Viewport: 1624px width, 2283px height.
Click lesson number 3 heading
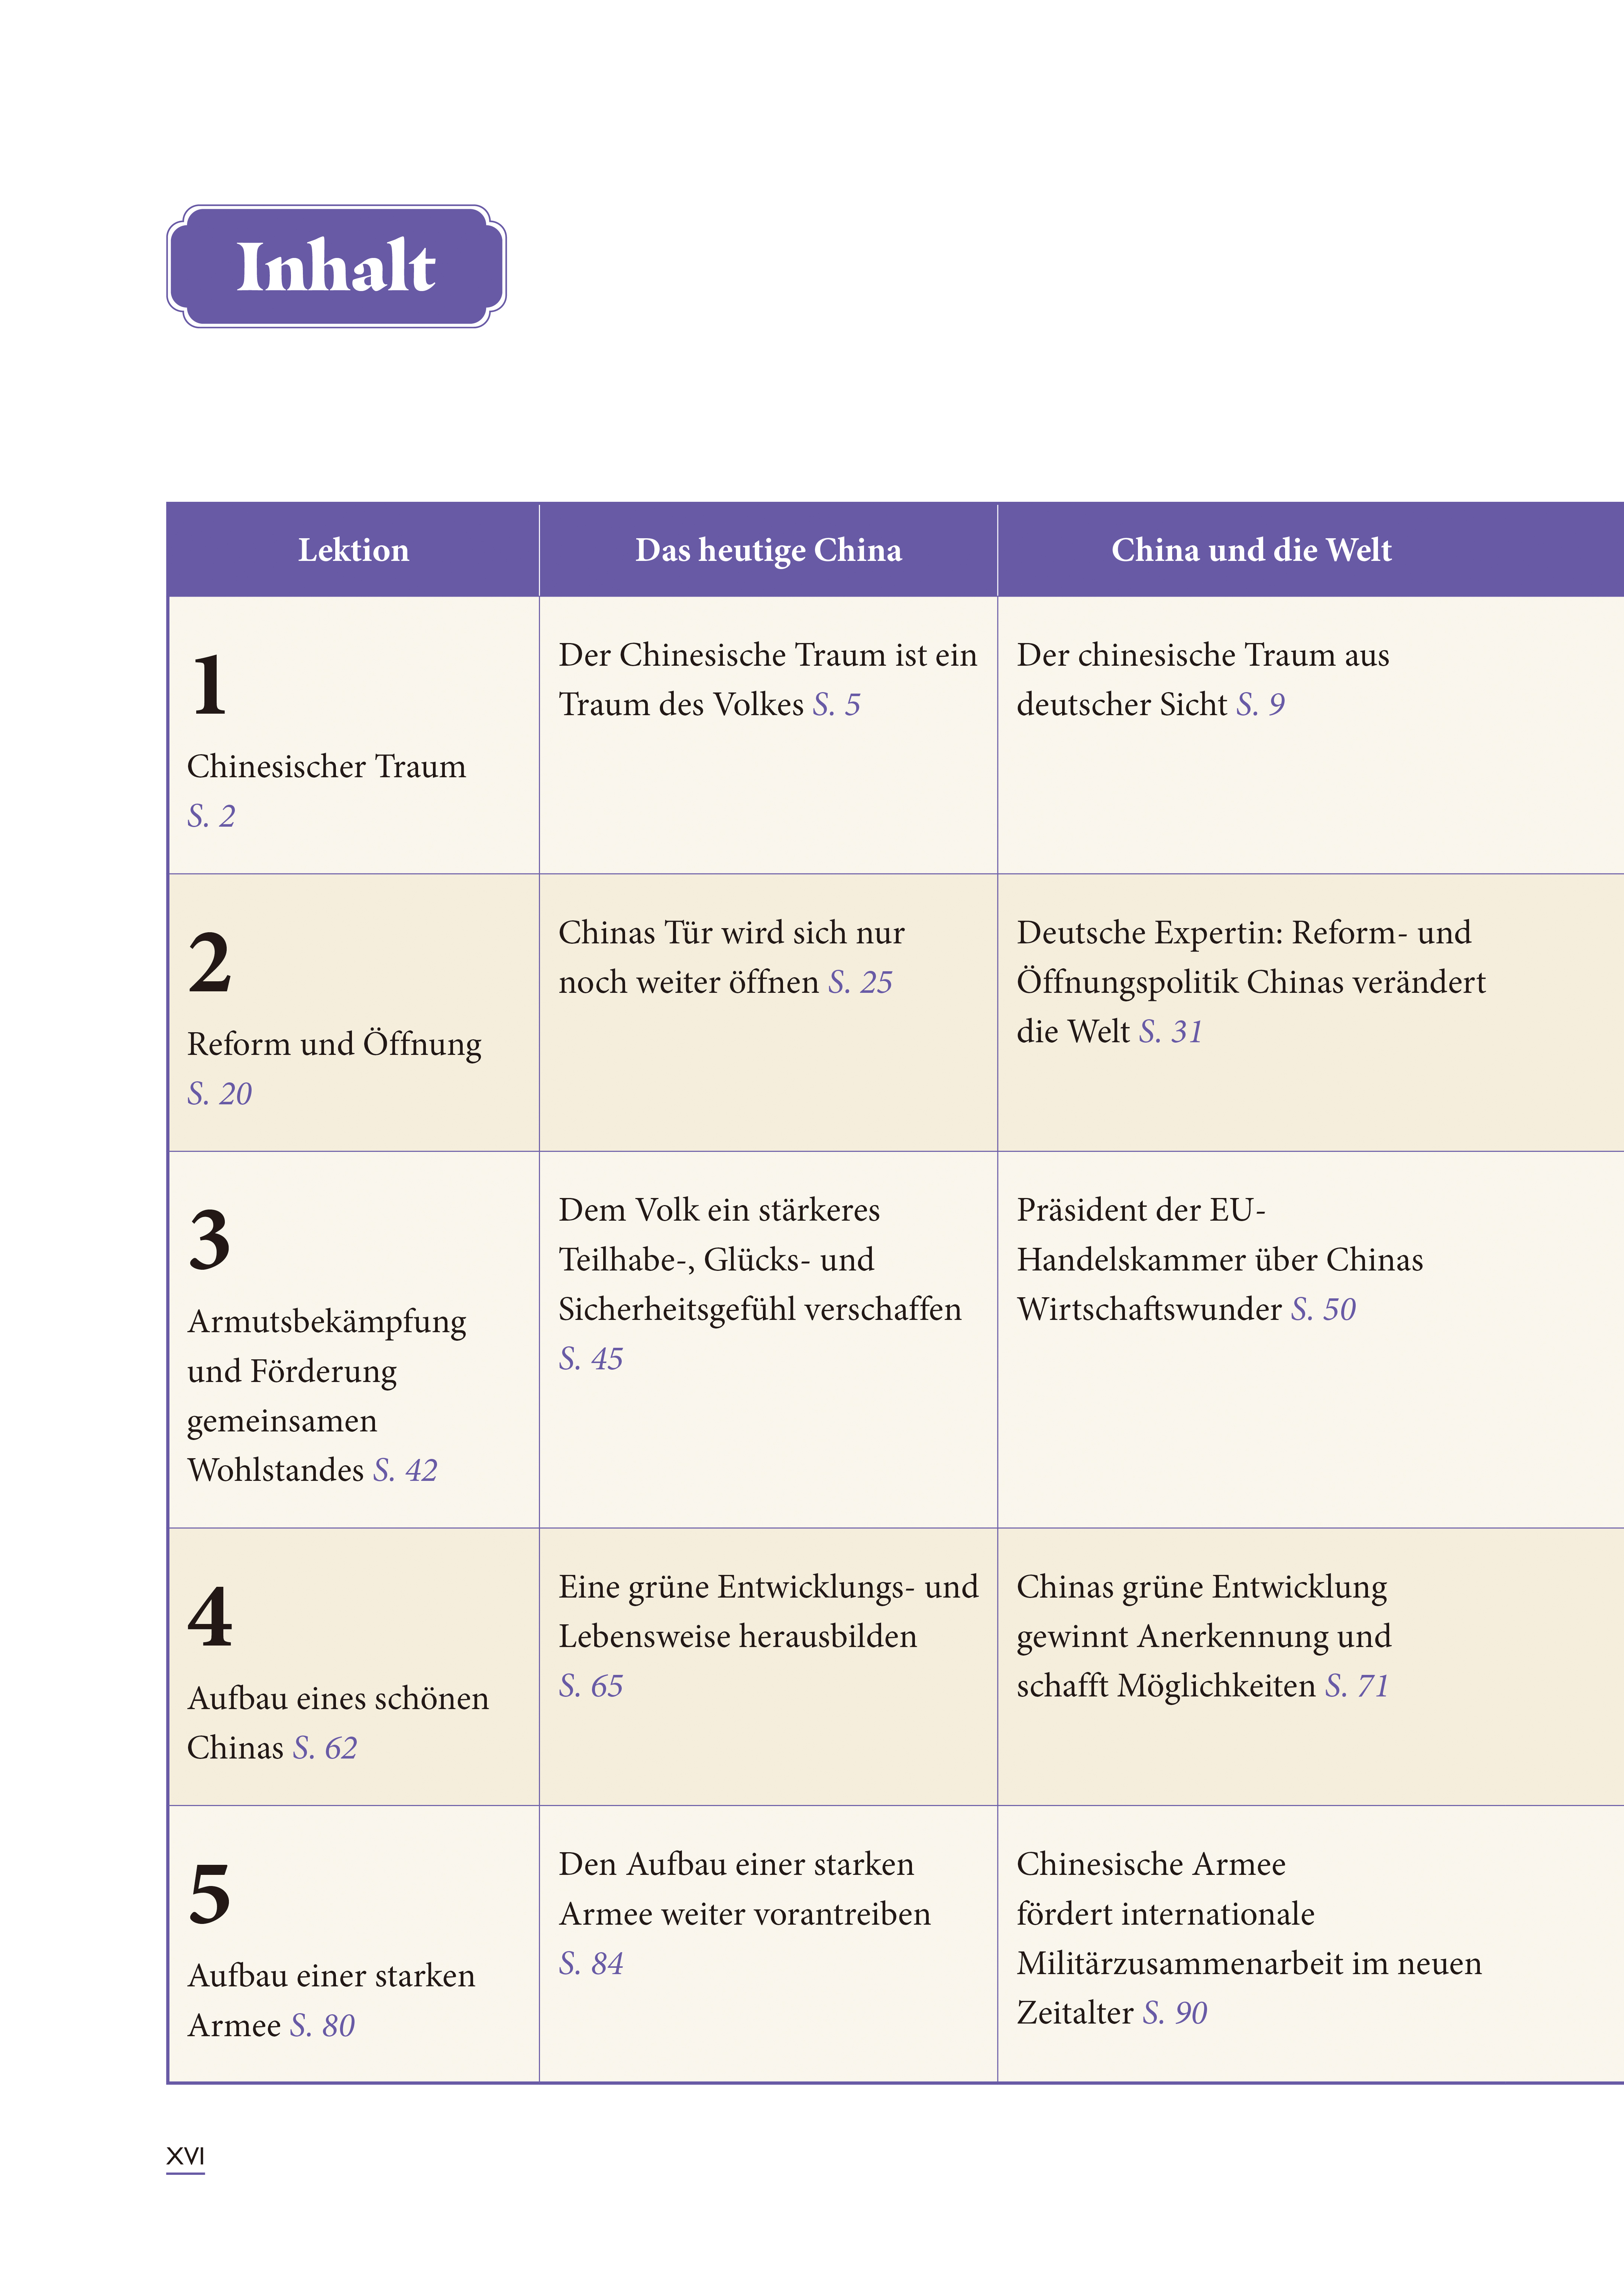point(210,1240)
